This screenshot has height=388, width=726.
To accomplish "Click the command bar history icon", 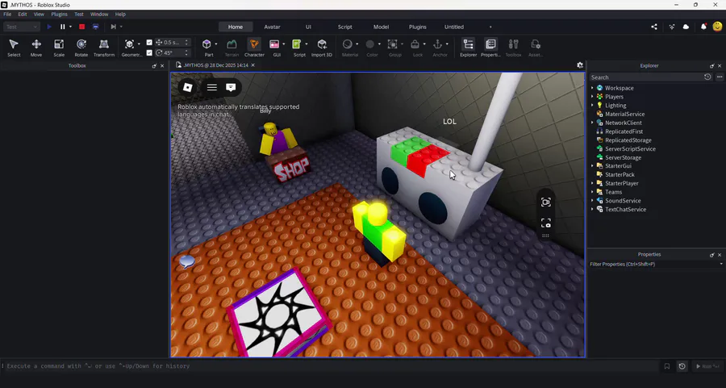I will [x=682, y=366].
